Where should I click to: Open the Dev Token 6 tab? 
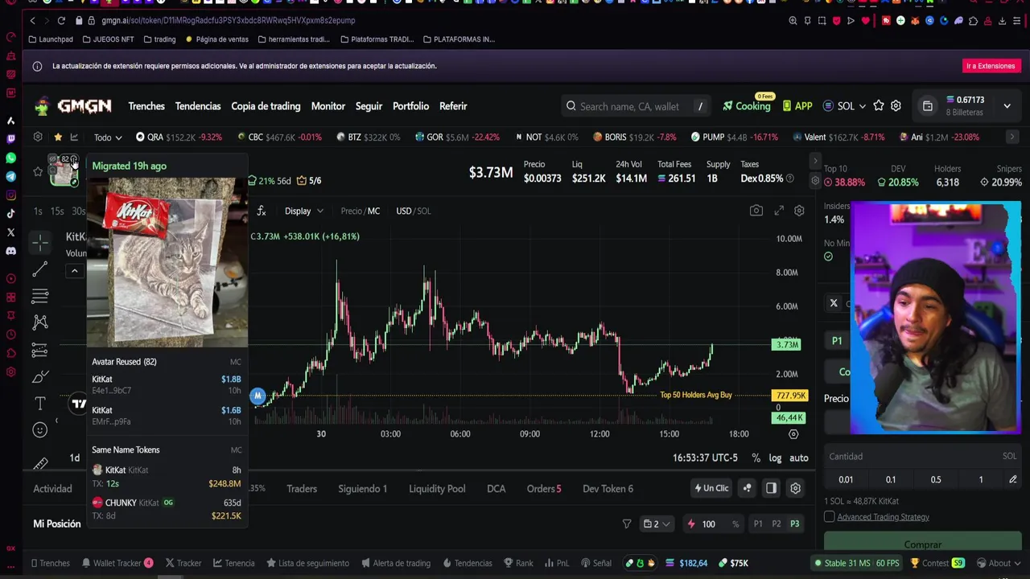coord(608,488)
